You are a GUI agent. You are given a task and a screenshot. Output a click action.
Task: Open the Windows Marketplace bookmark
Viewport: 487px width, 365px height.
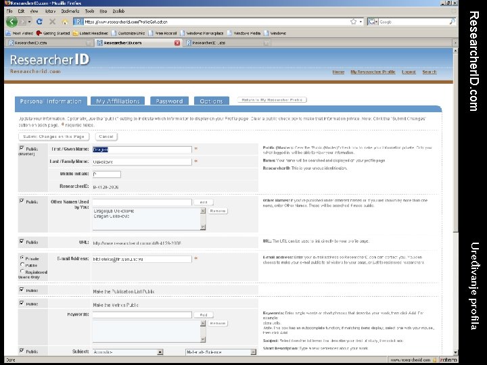point(202,33)
